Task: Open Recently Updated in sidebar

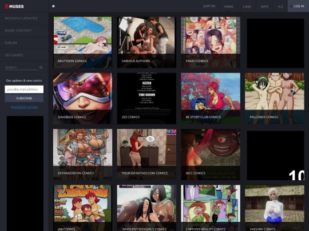Action: click(21, 18)
